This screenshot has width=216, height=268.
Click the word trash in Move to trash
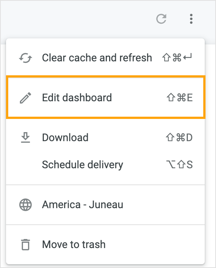pyautogui.click(x=94, y=244)
